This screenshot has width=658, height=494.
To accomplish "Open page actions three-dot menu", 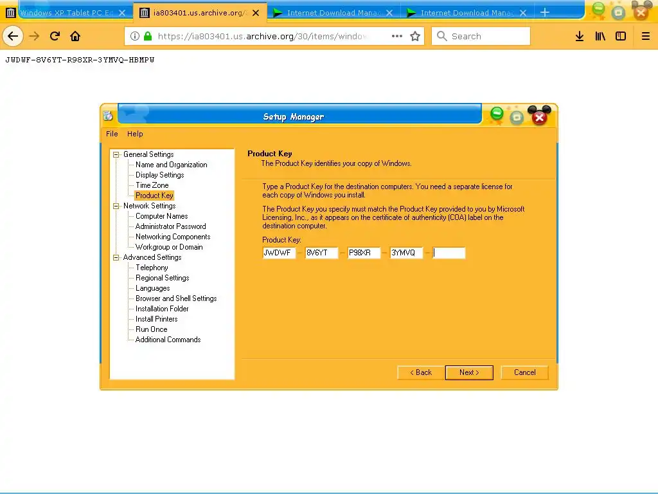I will pos(397,36).
